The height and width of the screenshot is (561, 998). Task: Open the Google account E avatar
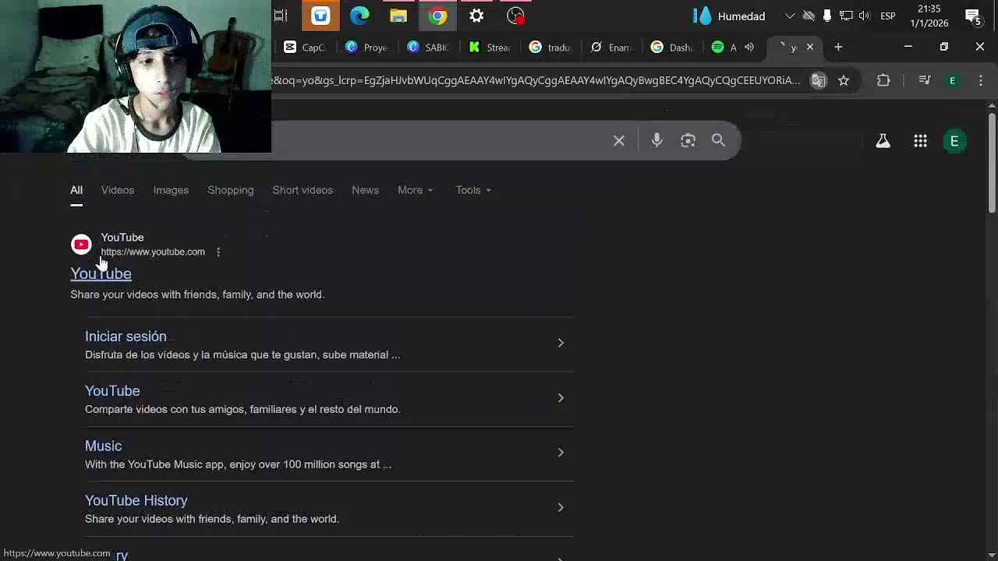pos(954,141)
